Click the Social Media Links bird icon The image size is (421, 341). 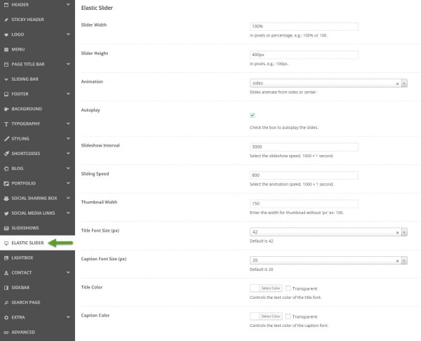click(x=6, y=213)
